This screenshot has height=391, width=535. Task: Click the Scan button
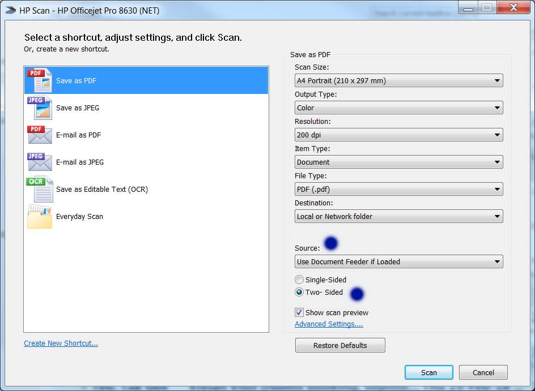click(428, 372)
